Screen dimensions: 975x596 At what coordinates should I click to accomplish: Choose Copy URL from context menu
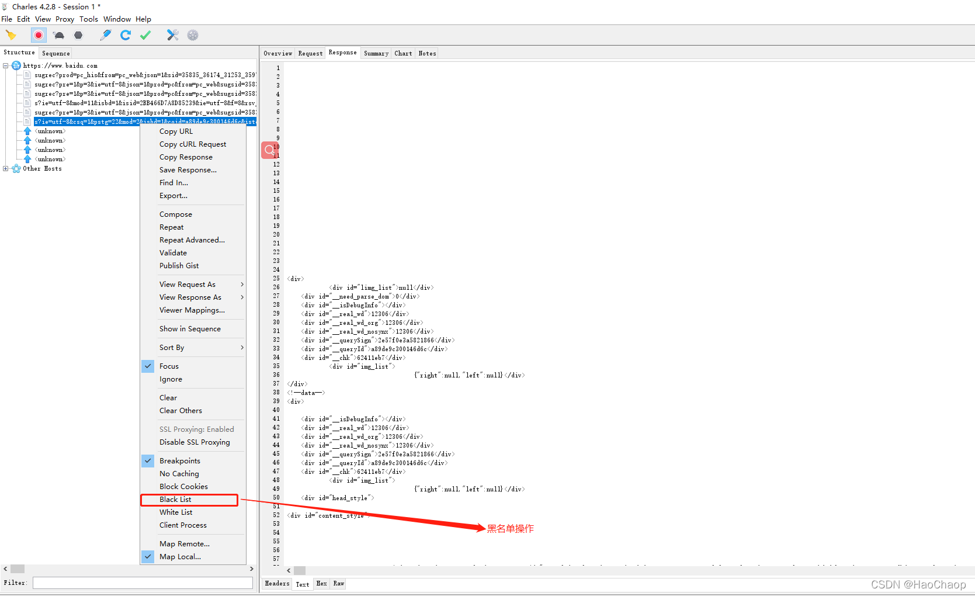click(176, 131)
